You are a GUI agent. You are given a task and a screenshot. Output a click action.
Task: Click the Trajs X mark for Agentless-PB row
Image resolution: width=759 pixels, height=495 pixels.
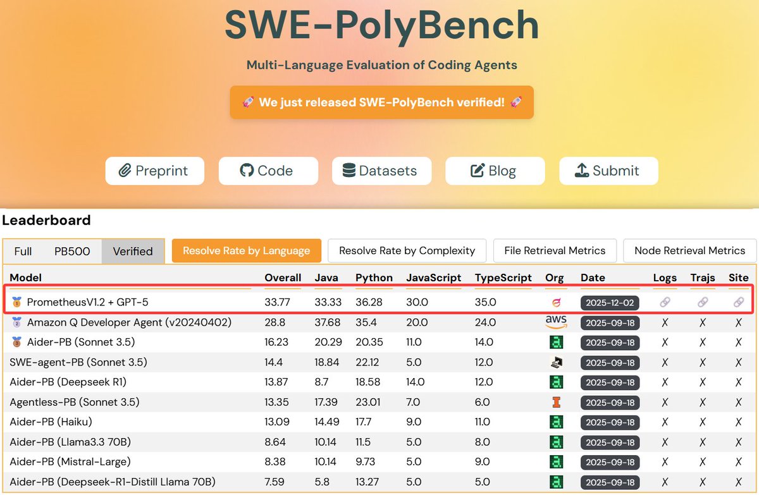(x=703, y=403)
